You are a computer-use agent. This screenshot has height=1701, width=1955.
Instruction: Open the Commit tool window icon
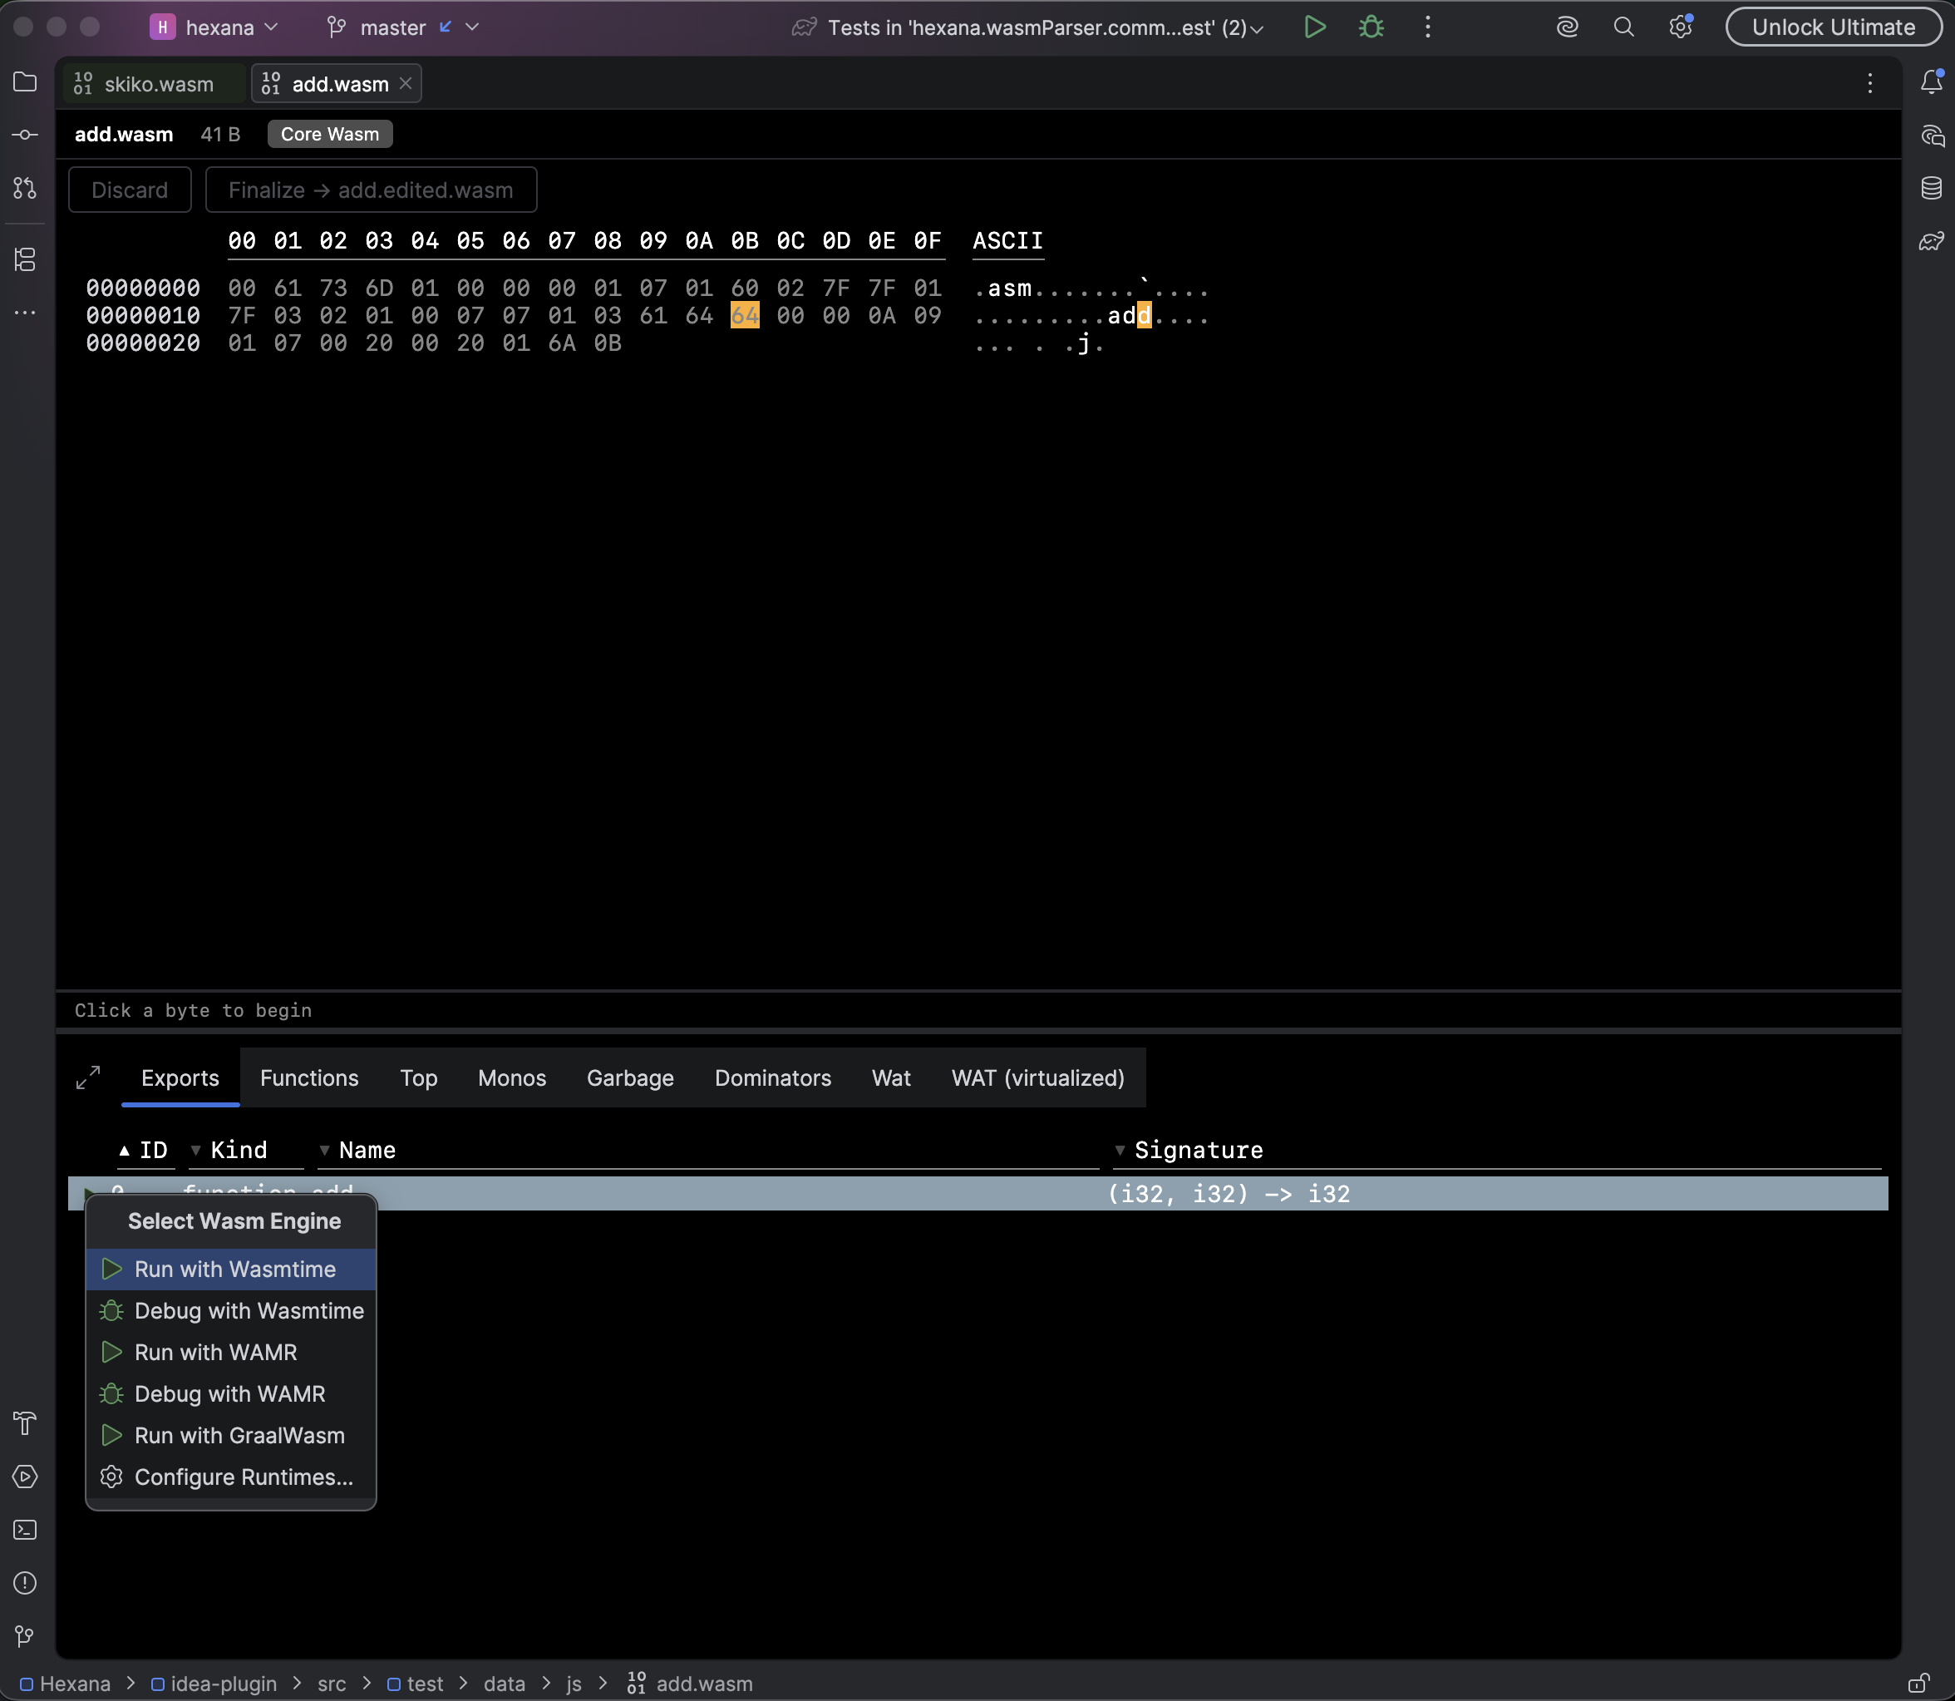click(x=26, y=135)
